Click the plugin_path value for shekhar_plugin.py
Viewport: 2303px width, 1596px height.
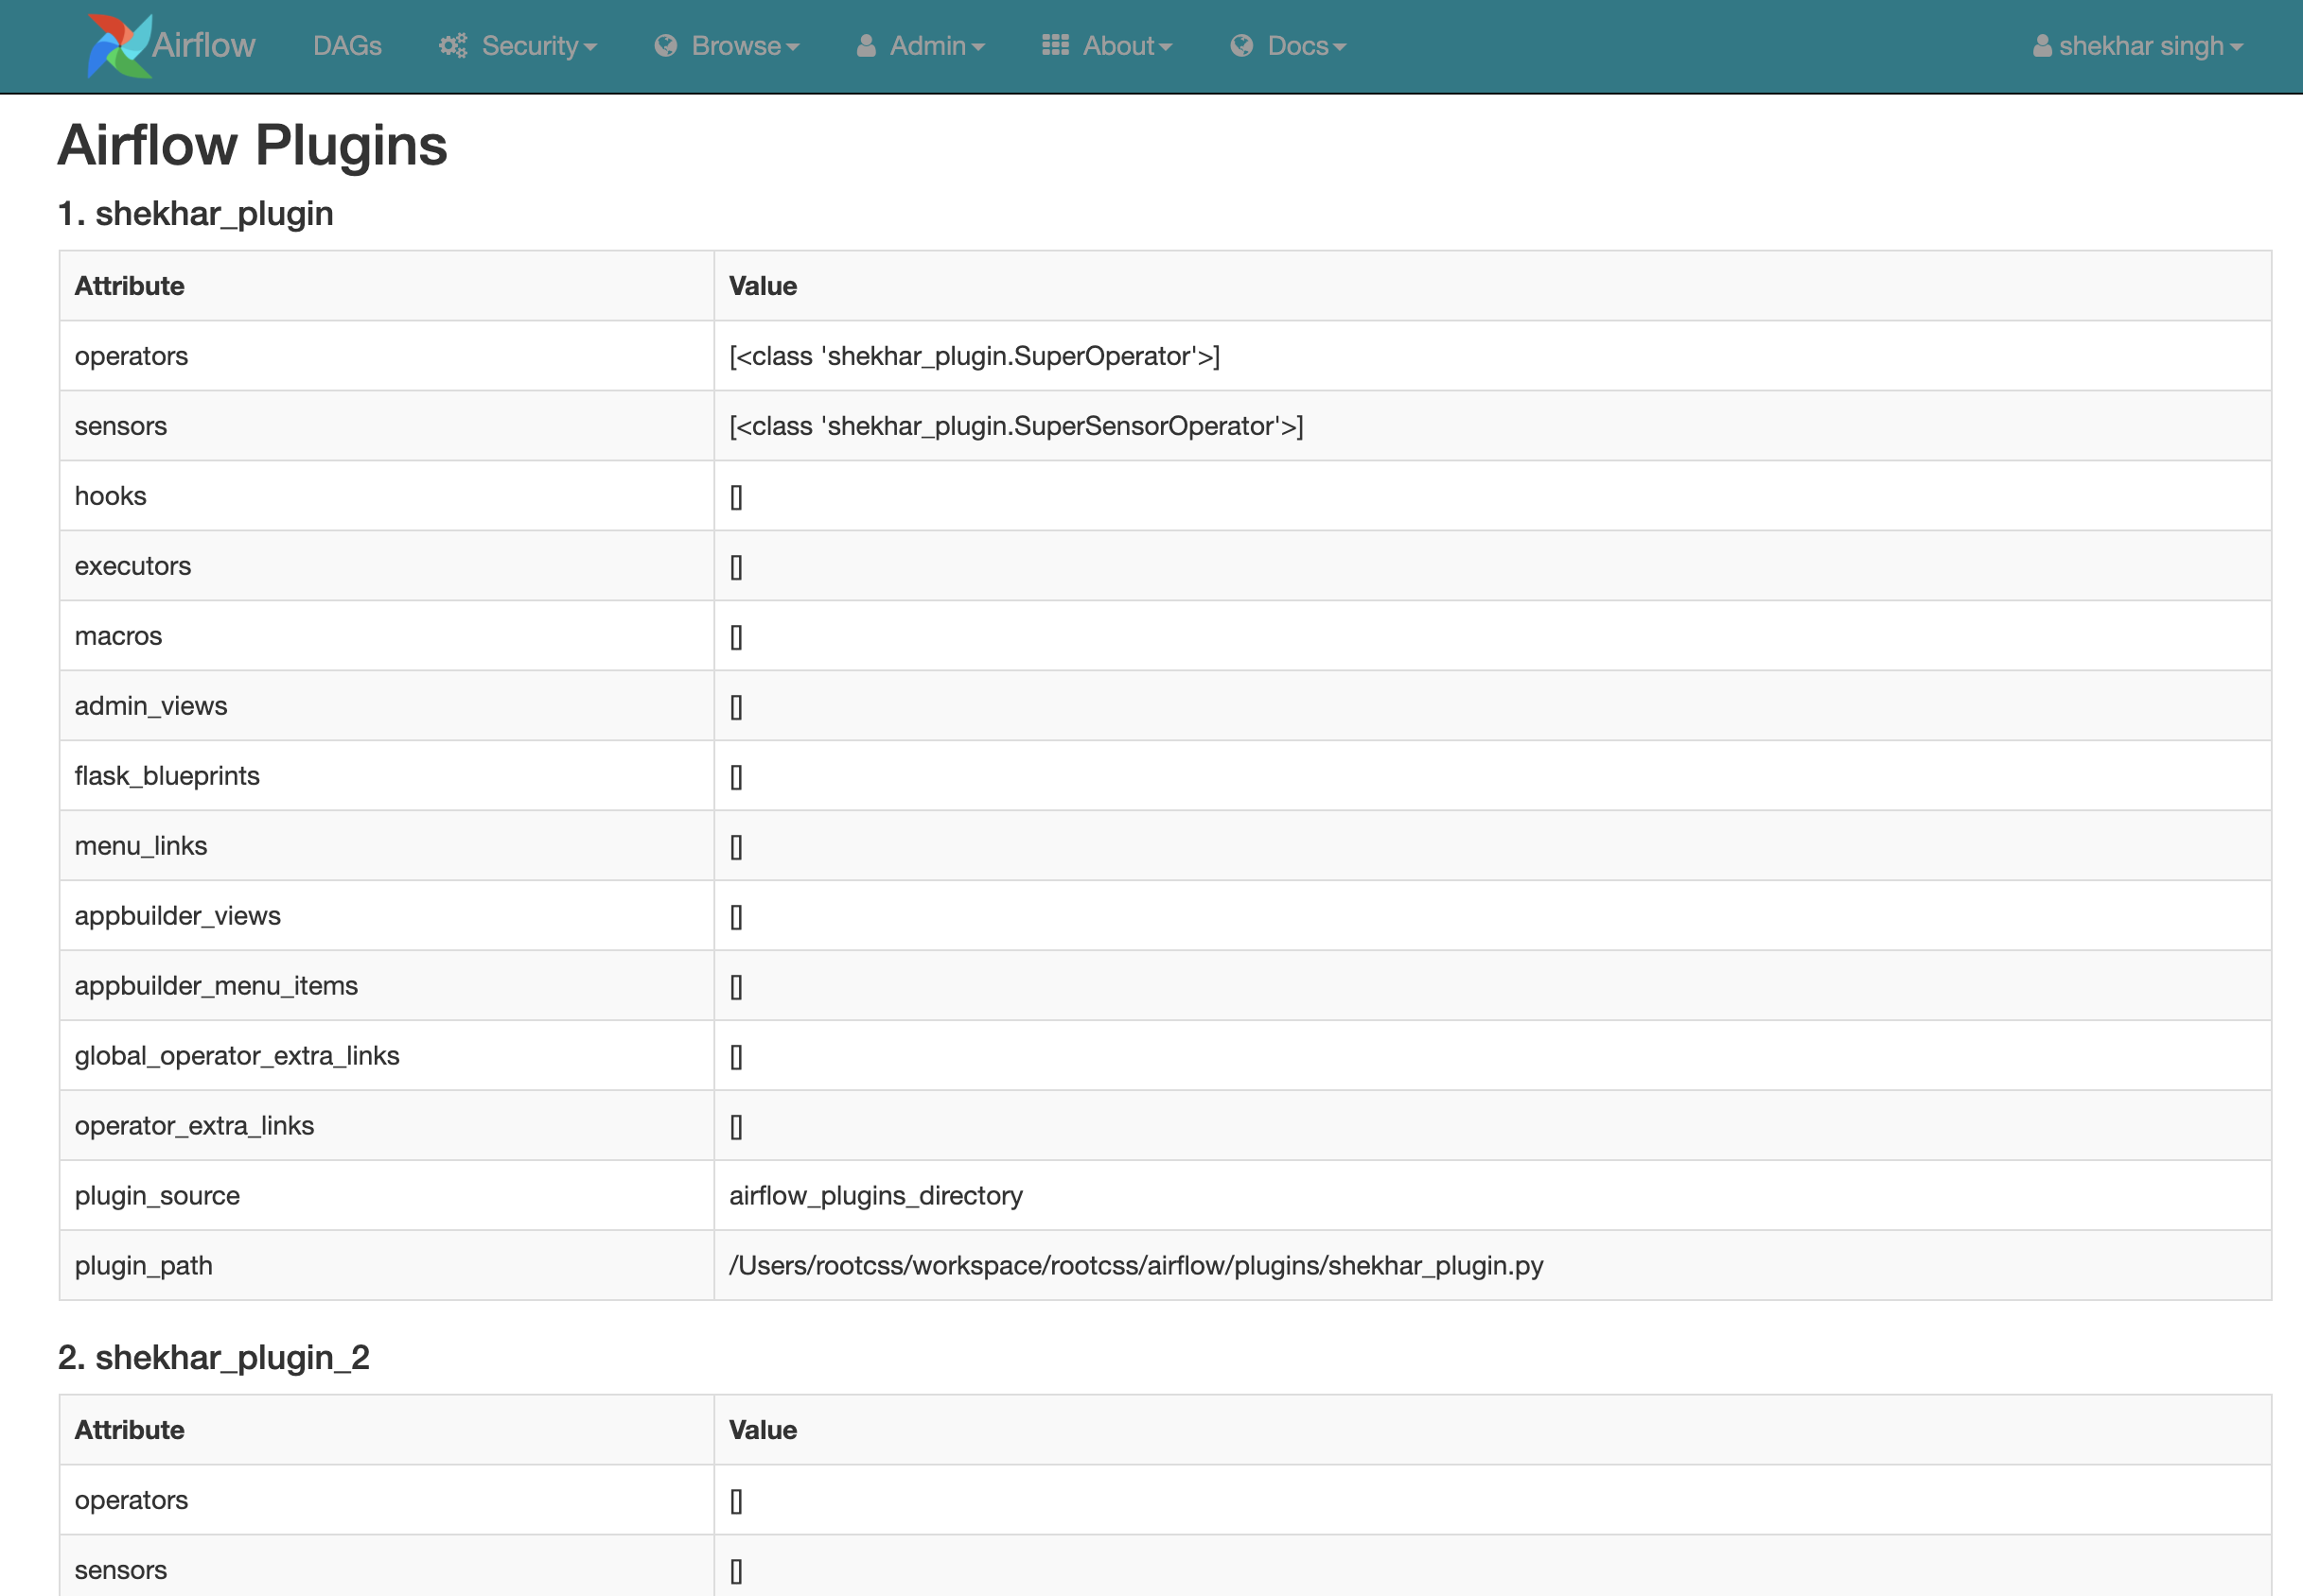click(1135, 1266)
